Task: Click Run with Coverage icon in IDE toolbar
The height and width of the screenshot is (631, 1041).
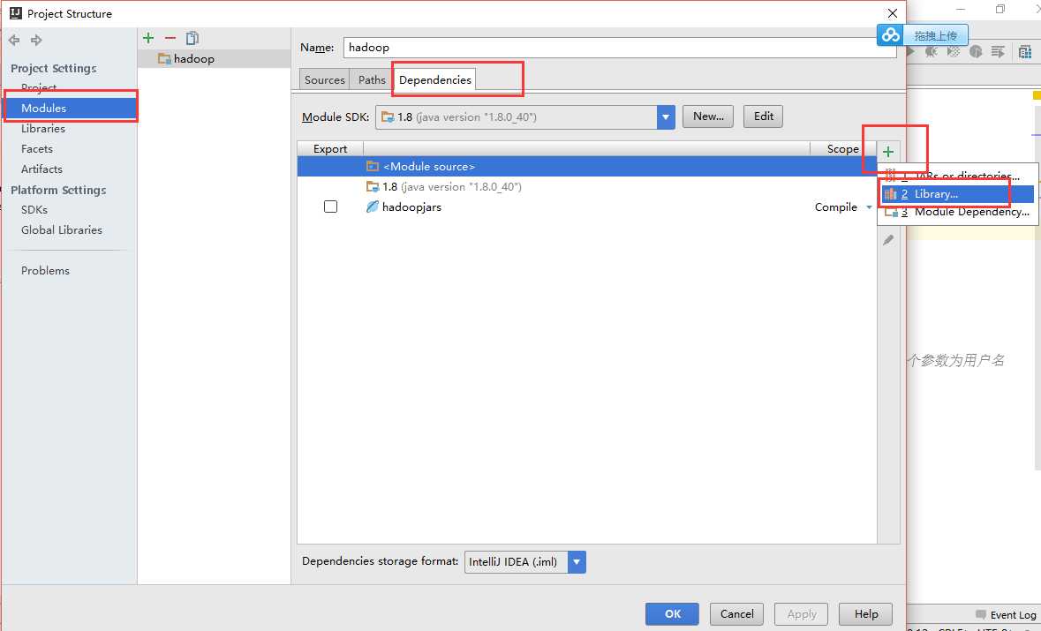Action: 954,52
